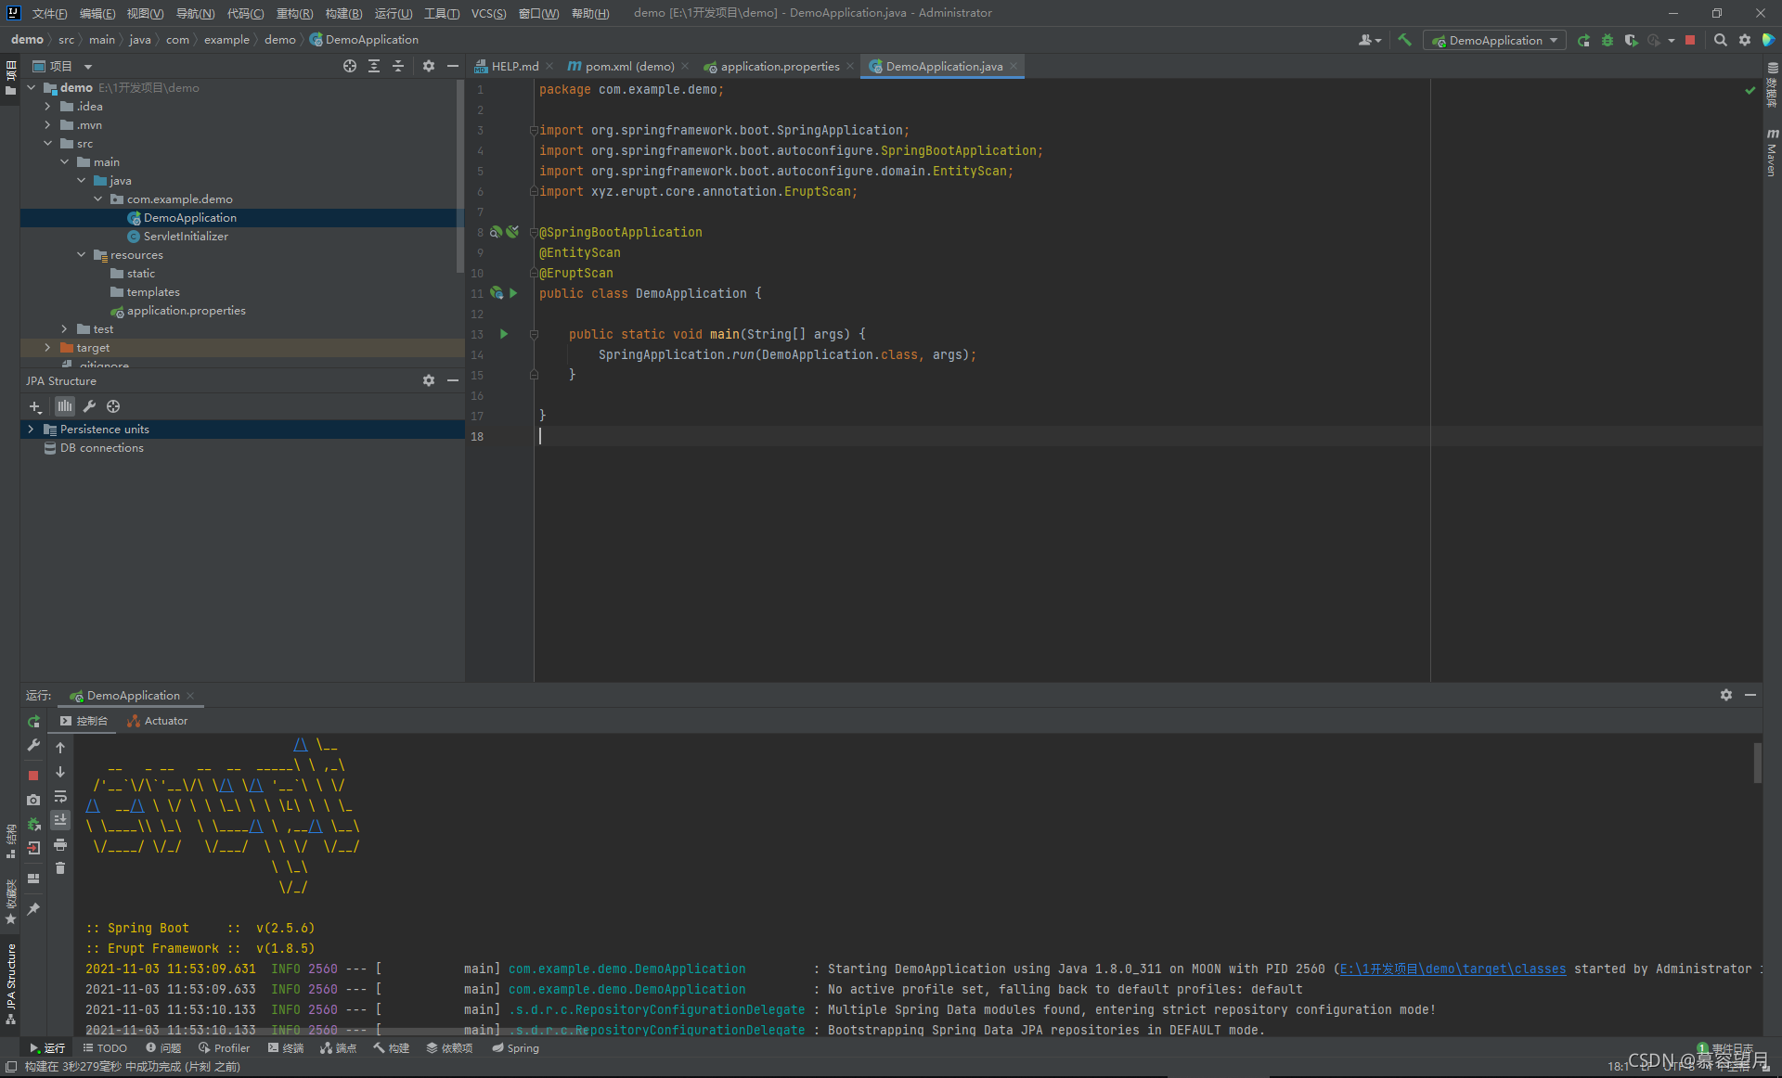
Task: Pin the Run tab
Action: [x=33, y=909]
